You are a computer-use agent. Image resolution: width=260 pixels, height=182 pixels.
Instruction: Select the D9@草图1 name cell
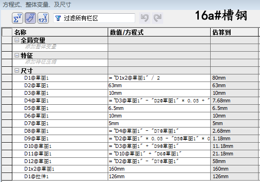60,138
